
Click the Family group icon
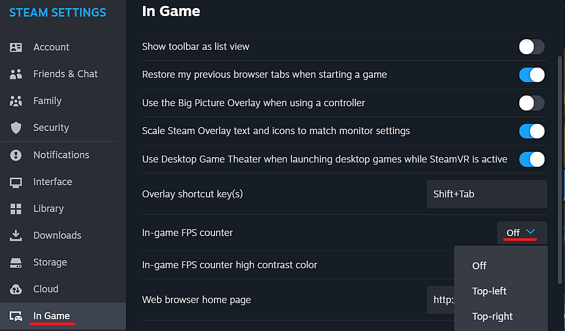16,101
